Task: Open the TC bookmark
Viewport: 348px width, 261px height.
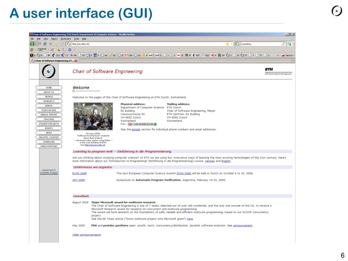Action: click(x=259, y=55)
